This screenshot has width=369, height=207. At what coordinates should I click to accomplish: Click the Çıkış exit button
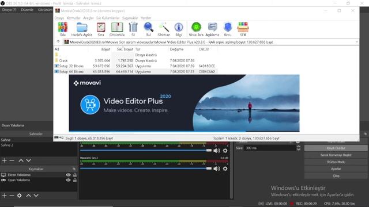click(336, 176)
